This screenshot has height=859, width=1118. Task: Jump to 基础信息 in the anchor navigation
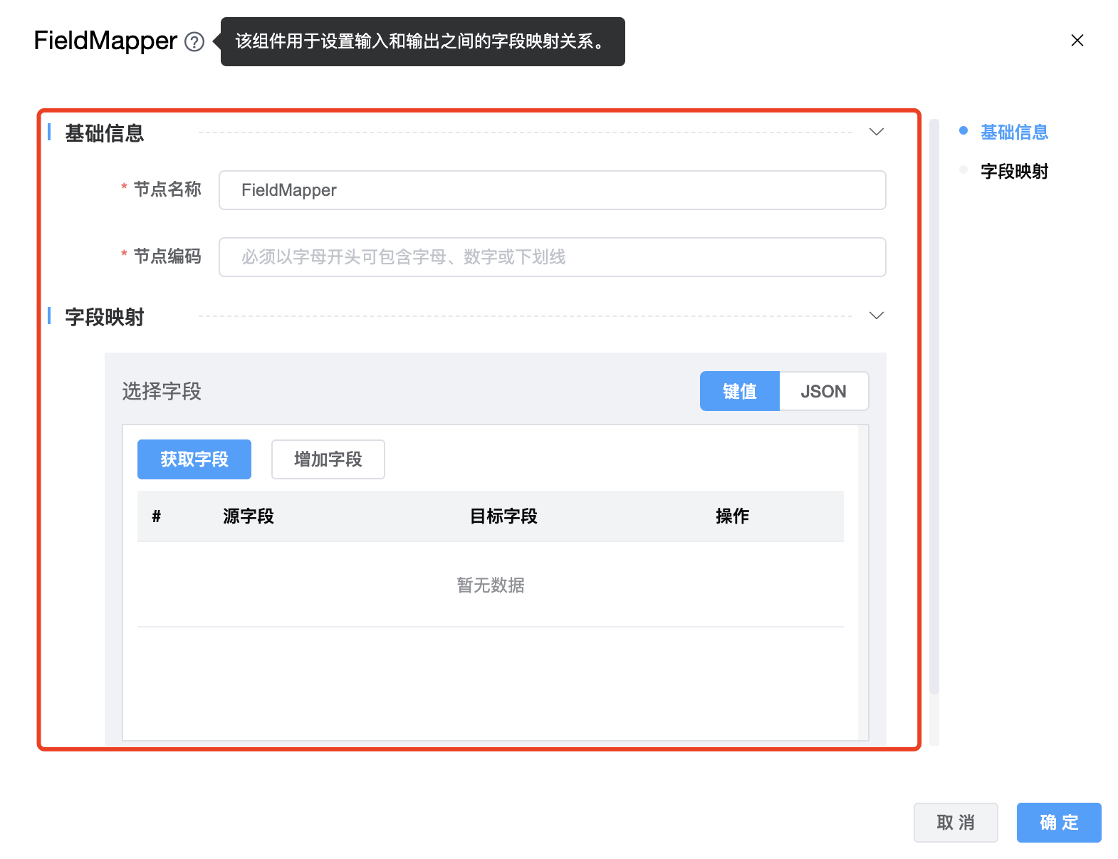[1014, 132]
